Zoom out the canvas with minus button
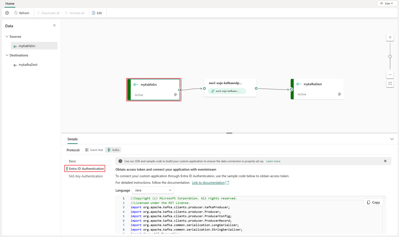 (390, 75)
